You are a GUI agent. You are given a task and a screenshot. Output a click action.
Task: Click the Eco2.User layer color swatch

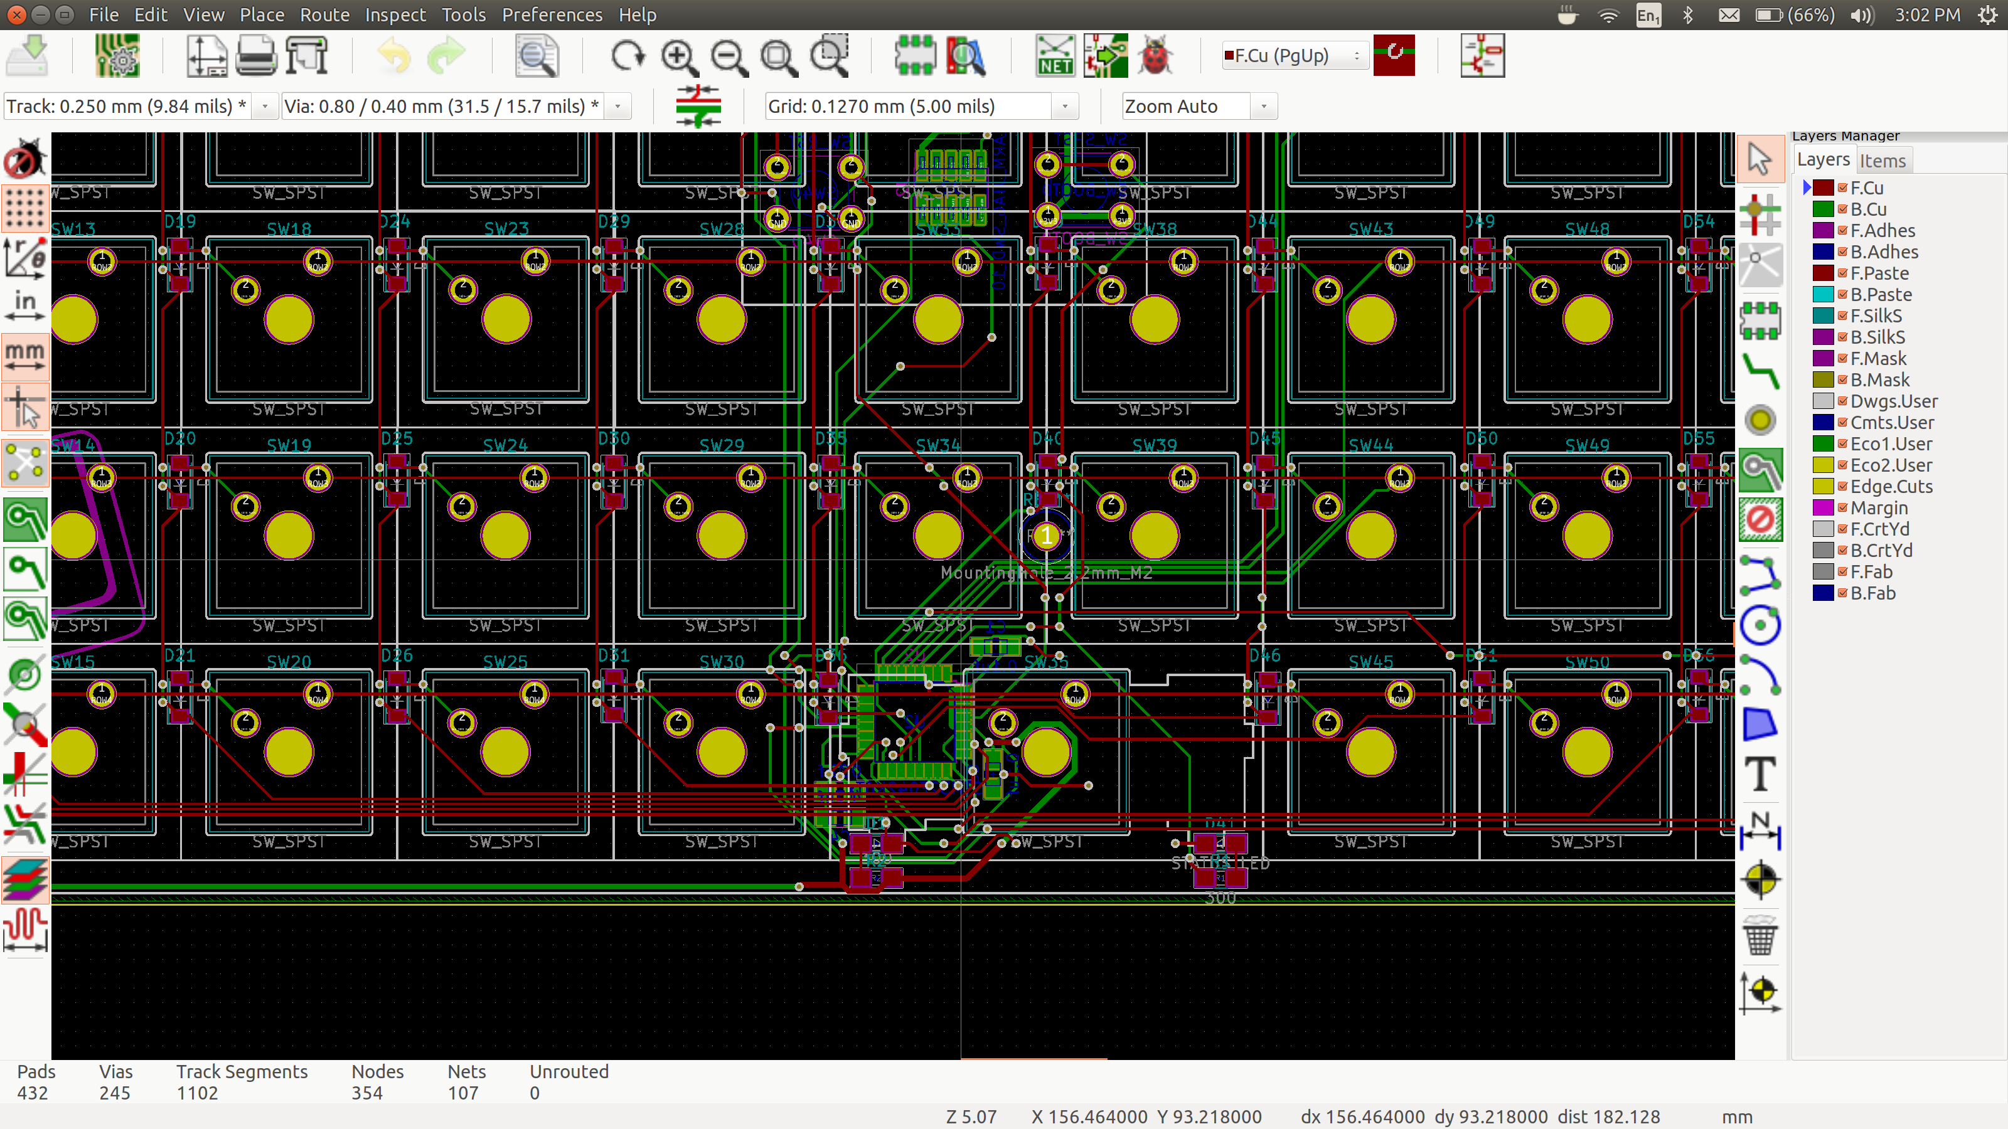coord(1822,465)
